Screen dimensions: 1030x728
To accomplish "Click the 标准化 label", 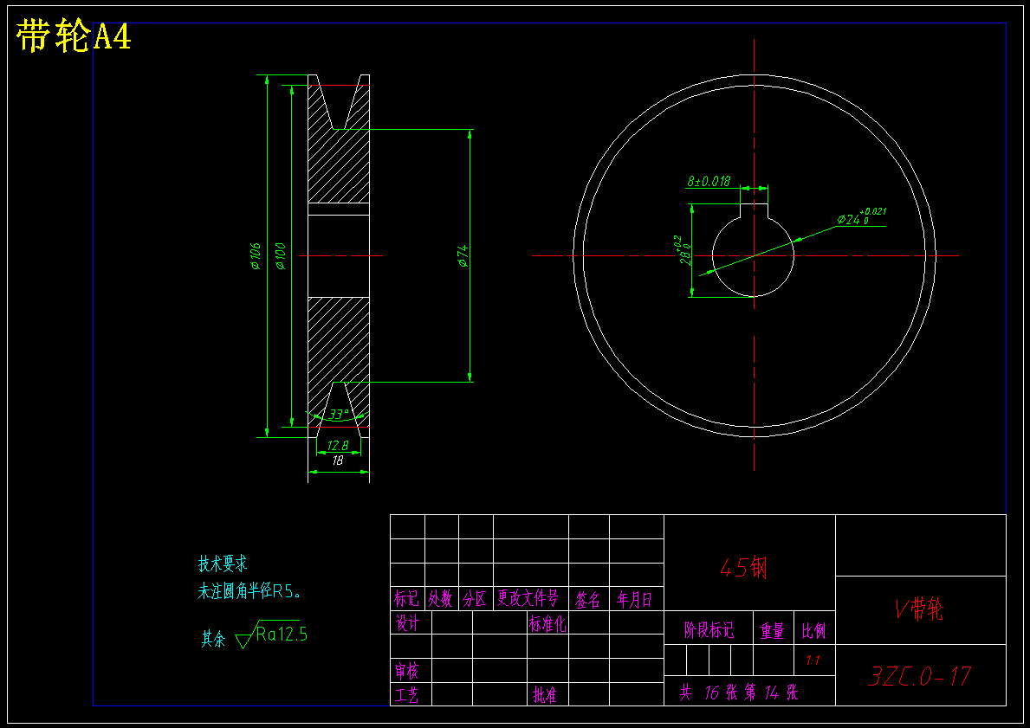I will pyautogui.click(x=547, y=623).
